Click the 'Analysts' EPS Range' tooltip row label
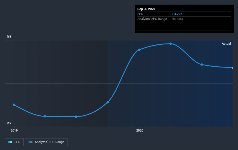The height and width of the screenshot is (150, 238). (x=152, y=19)
